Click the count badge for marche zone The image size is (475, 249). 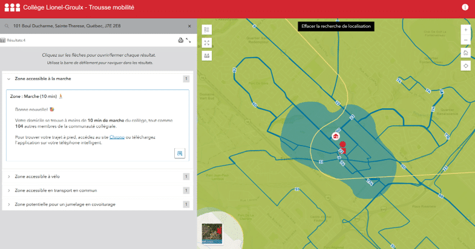(186, 79)
